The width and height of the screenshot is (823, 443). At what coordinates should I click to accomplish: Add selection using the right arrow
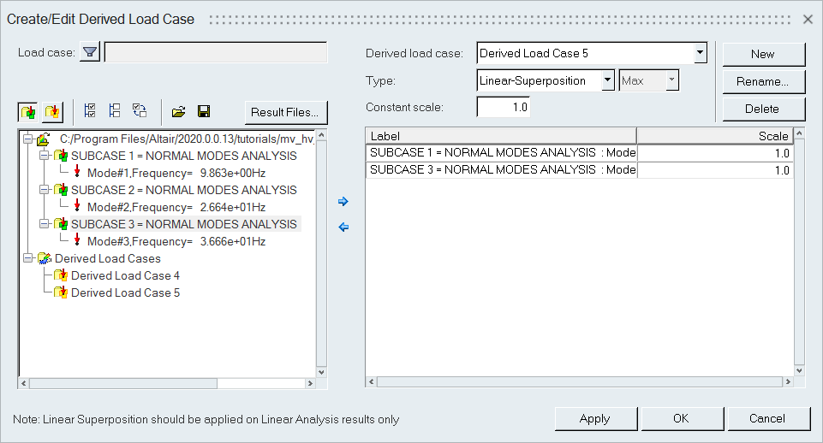tap(343, 202)
